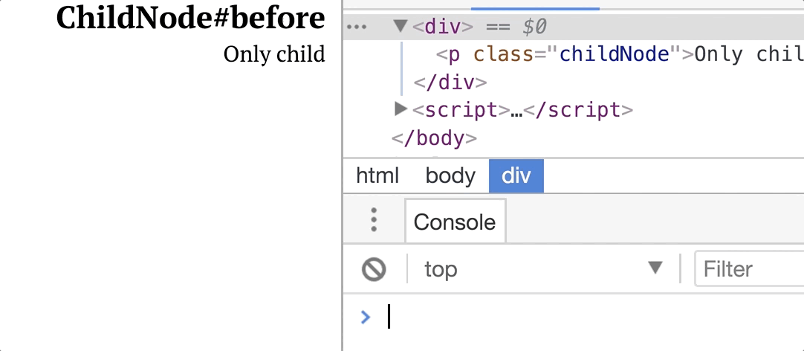The width and height of the screenshot is (804, 351).
Task: Select body in the breadcrumb bar
Action: 451,176
